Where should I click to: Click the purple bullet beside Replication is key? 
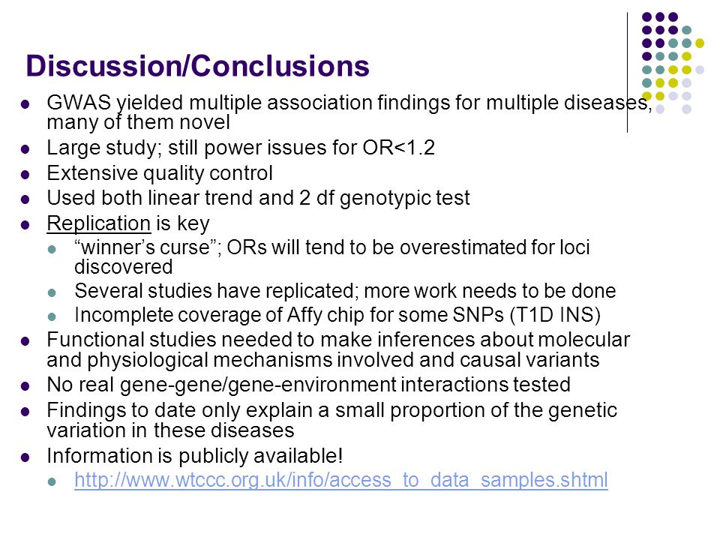25,226
